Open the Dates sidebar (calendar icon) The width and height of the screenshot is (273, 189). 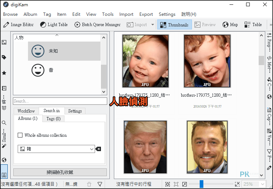click(4, 88)
